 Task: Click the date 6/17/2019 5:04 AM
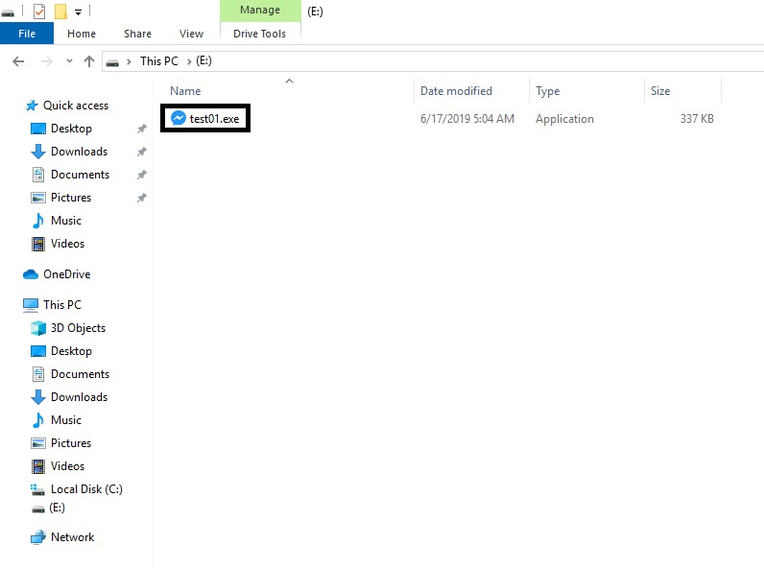click(467, 119)
